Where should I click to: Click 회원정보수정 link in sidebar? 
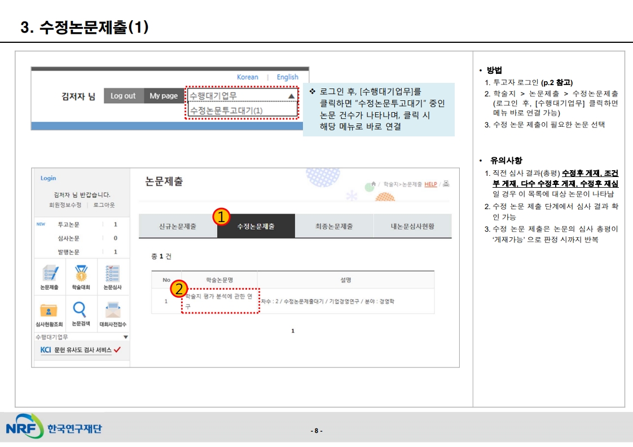[65, 205]
